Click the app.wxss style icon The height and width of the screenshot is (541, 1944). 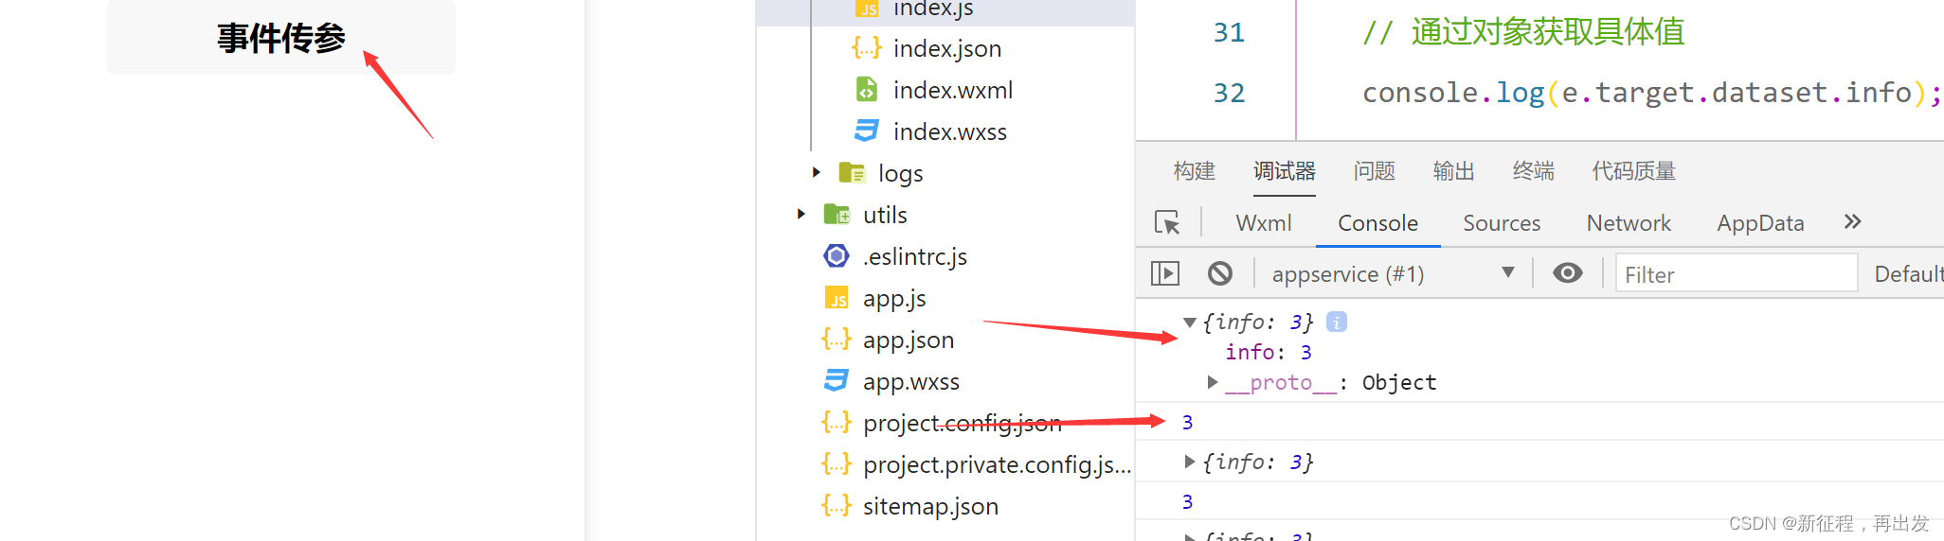[837, 380]
